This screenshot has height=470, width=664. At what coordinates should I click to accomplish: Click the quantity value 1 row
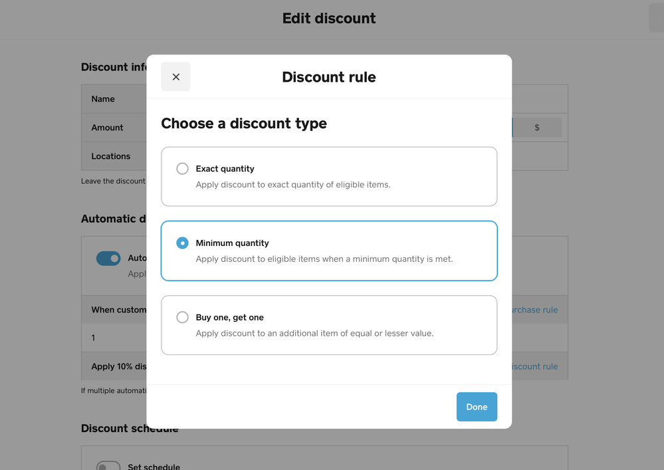click(x=93, y=338)
